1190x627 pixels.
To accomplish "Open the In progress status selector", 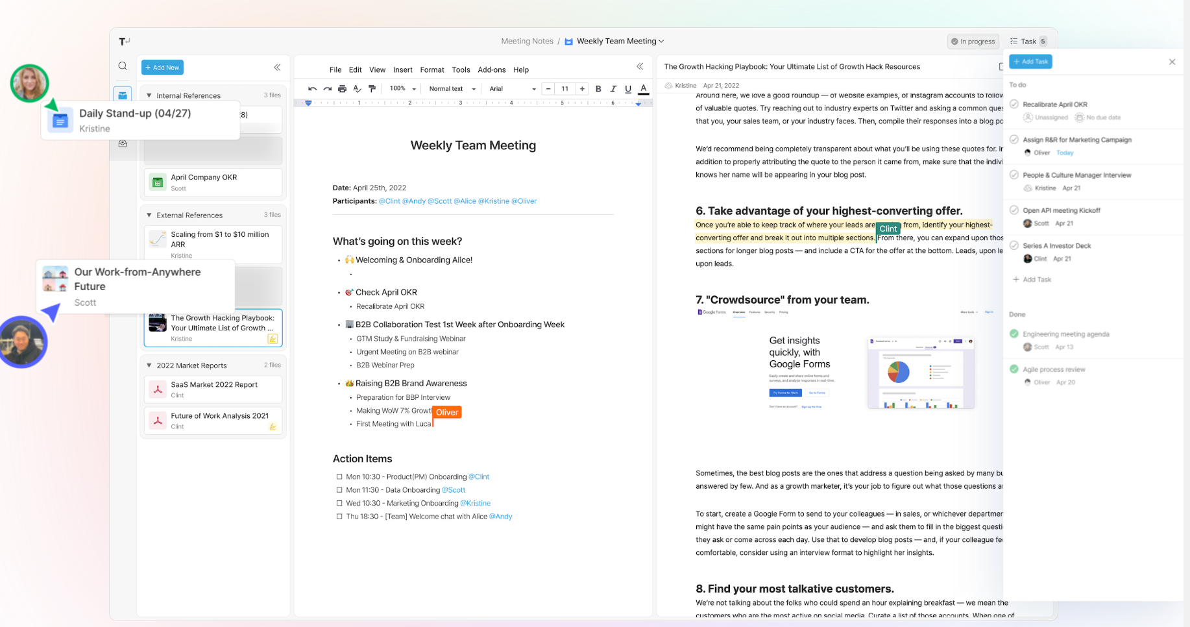I will point(973,42).
